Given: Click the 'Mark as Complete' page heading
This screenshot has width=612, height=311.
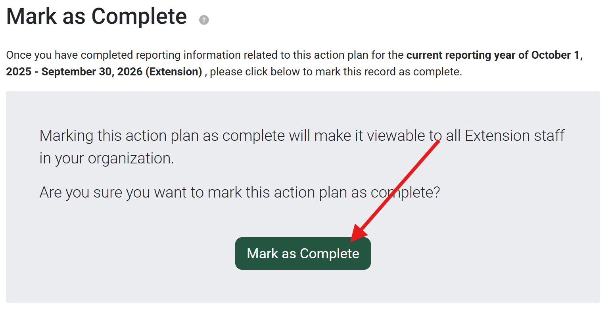Looking at the screenshot, I should [x=96, y=16].
